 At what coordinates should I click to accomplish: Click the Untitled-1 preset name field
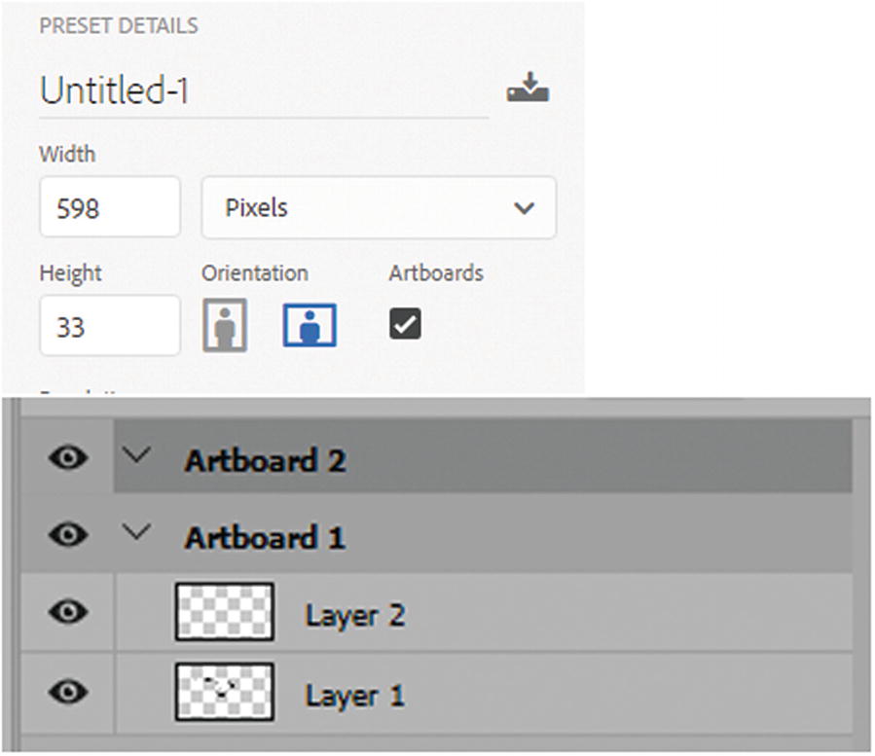point(263,91)
